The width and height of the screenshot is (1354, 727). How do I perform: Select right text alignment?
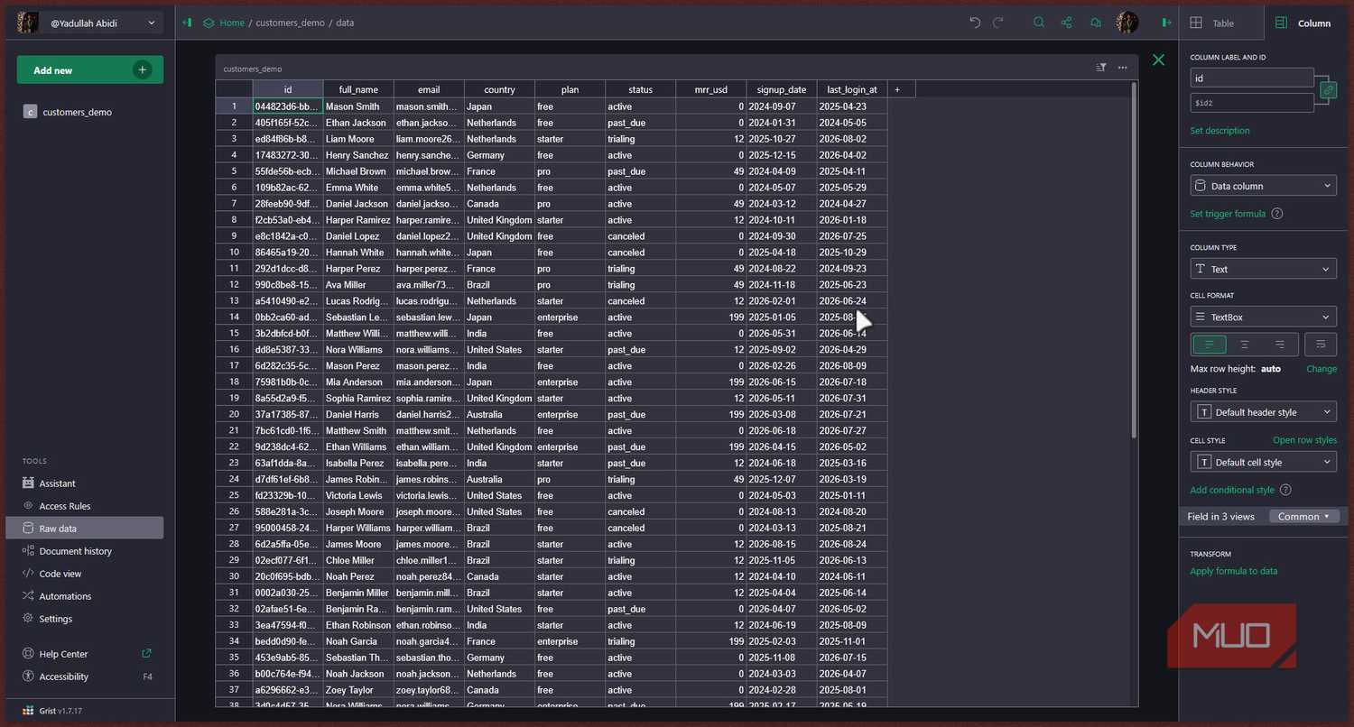1280,345
